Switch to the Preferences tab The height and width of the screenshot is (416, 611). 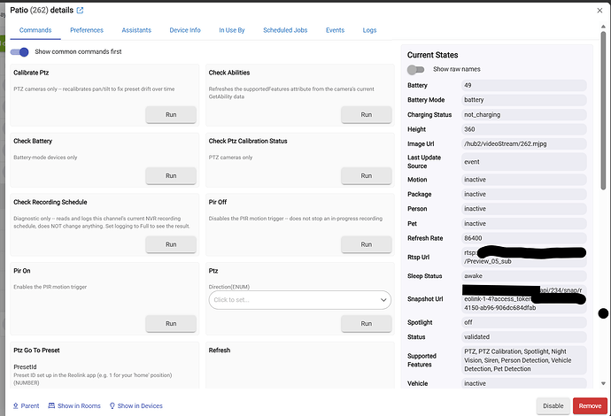coord(87,30)
